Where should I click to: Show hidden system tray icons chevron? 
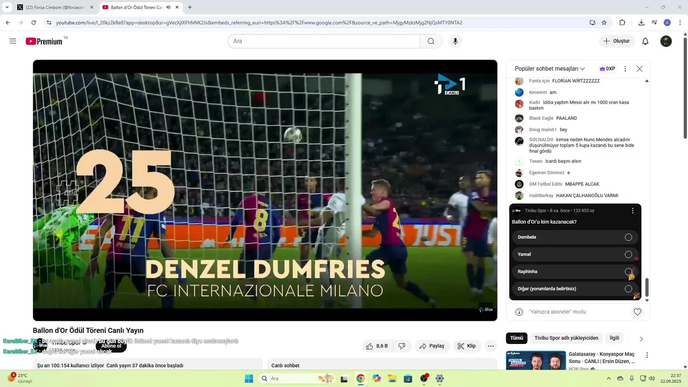[x=608, y=378]
